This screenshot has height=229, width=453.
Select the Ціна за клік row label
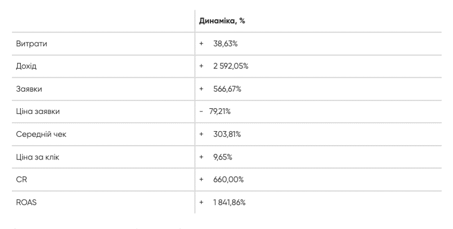(x=37, y=157)
